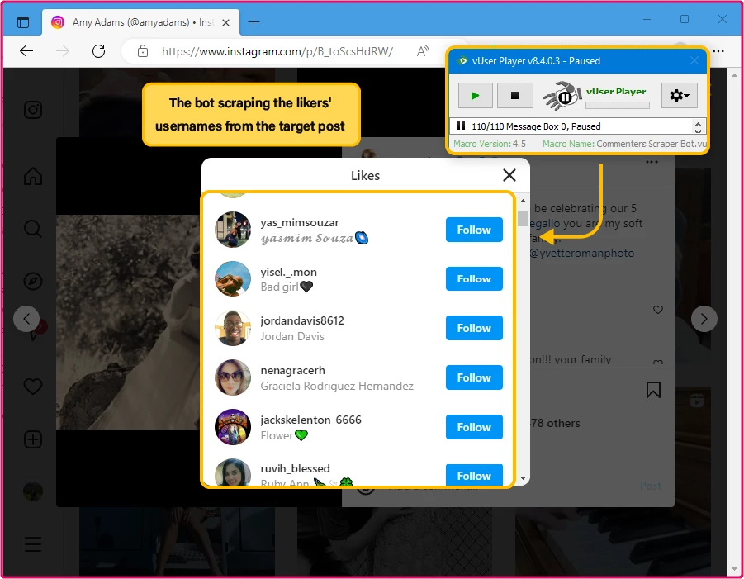Click the Create new post plus icon
Screen dimensions: 744x579
tap(33, 439)
